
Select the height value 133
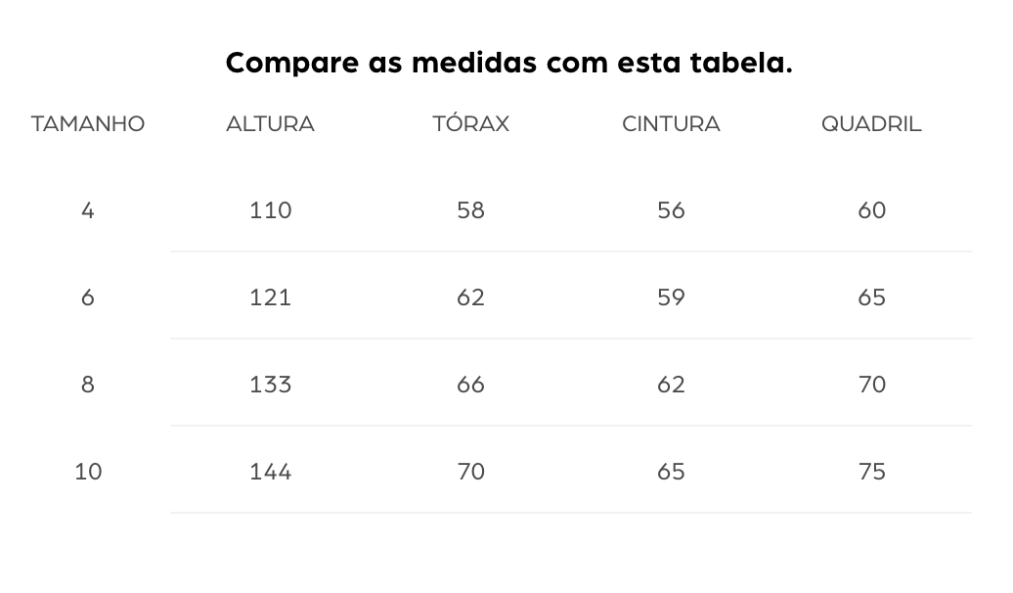(x=270, y=385)
